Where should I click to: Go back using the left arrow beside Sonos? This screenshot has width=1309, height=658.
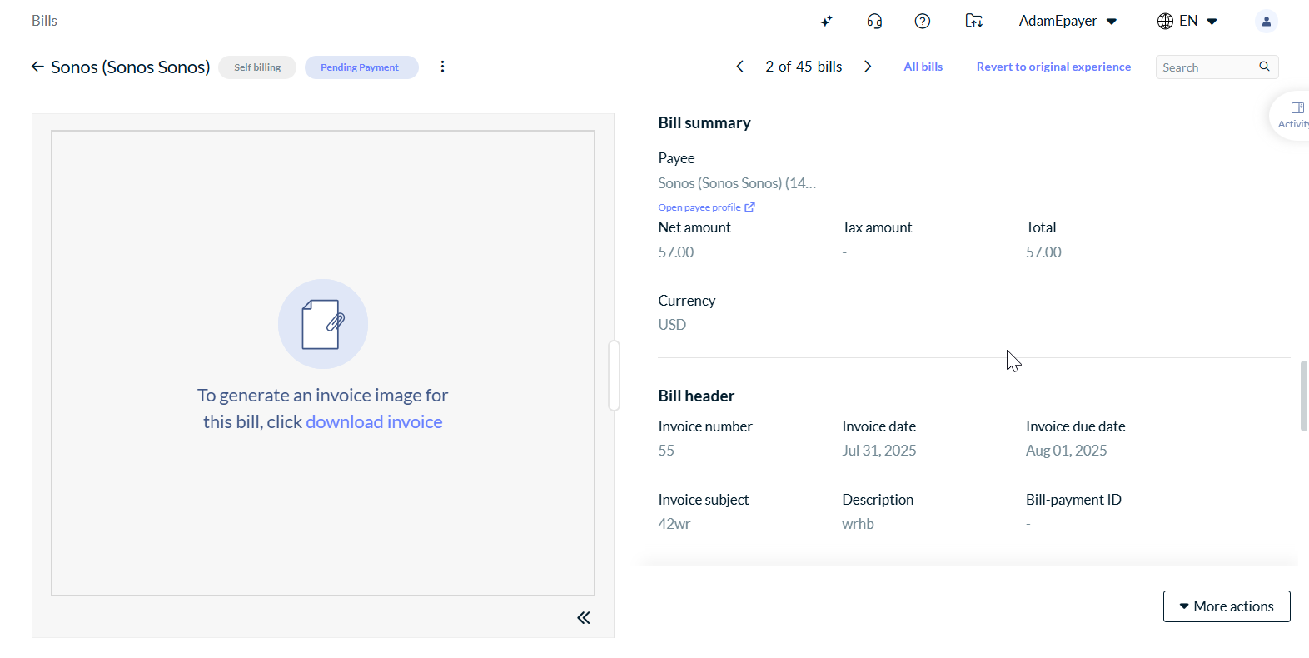pos(37,67)
